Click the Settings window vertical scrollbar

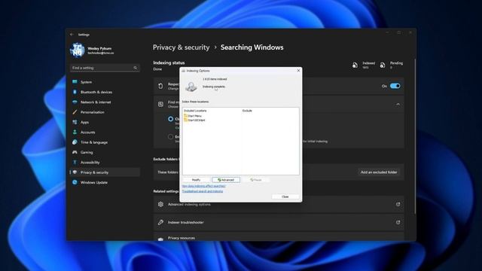pos(415,137)
